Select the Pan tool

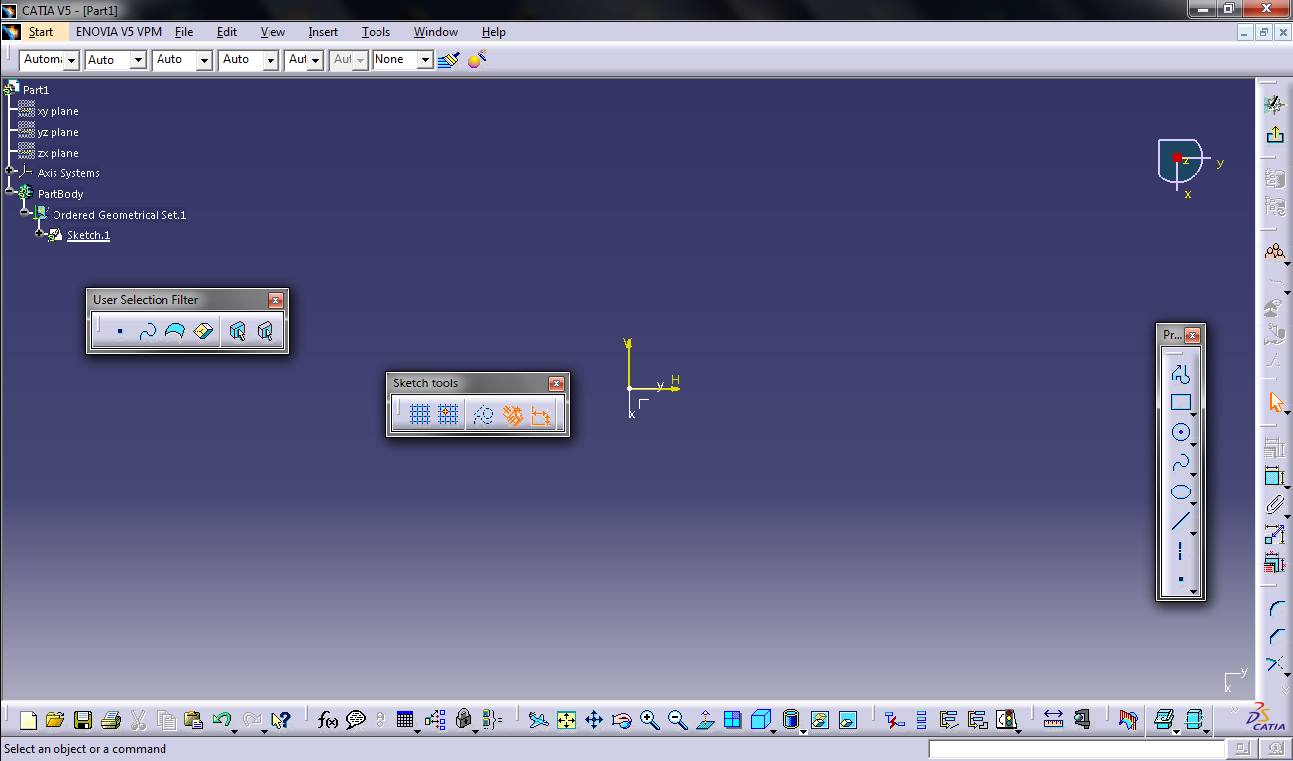[x=593, y=720]
